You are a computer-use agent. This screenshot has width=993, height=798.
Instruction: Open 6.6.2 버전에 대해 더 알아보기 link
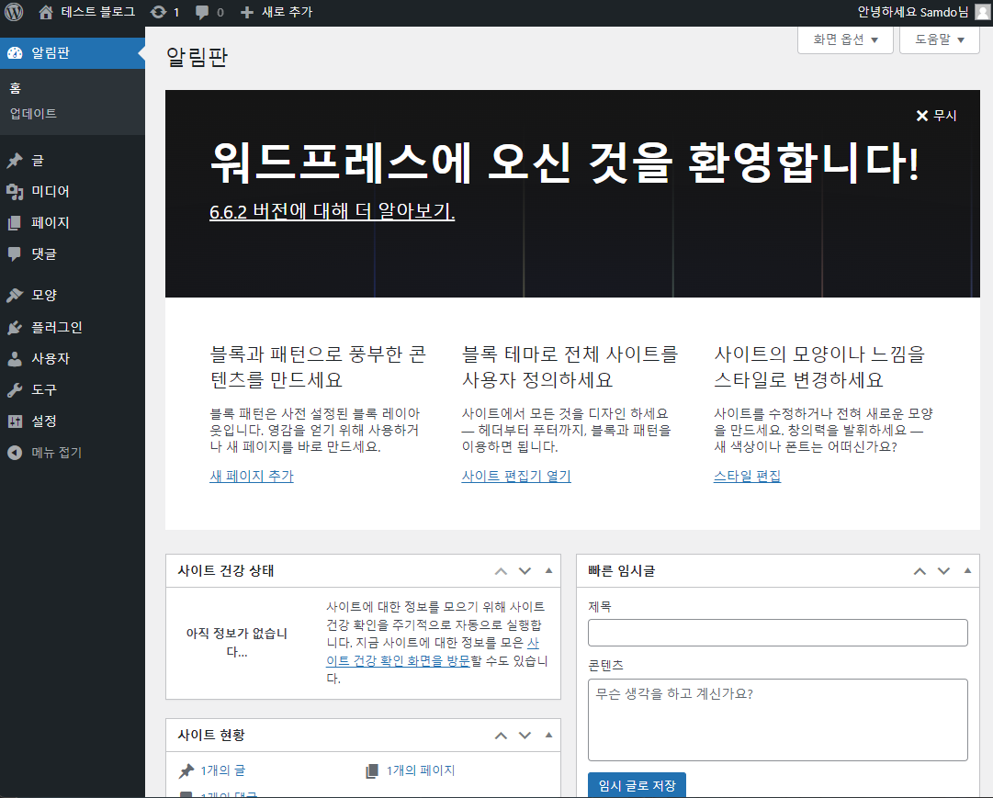click(x=332, y=211)
